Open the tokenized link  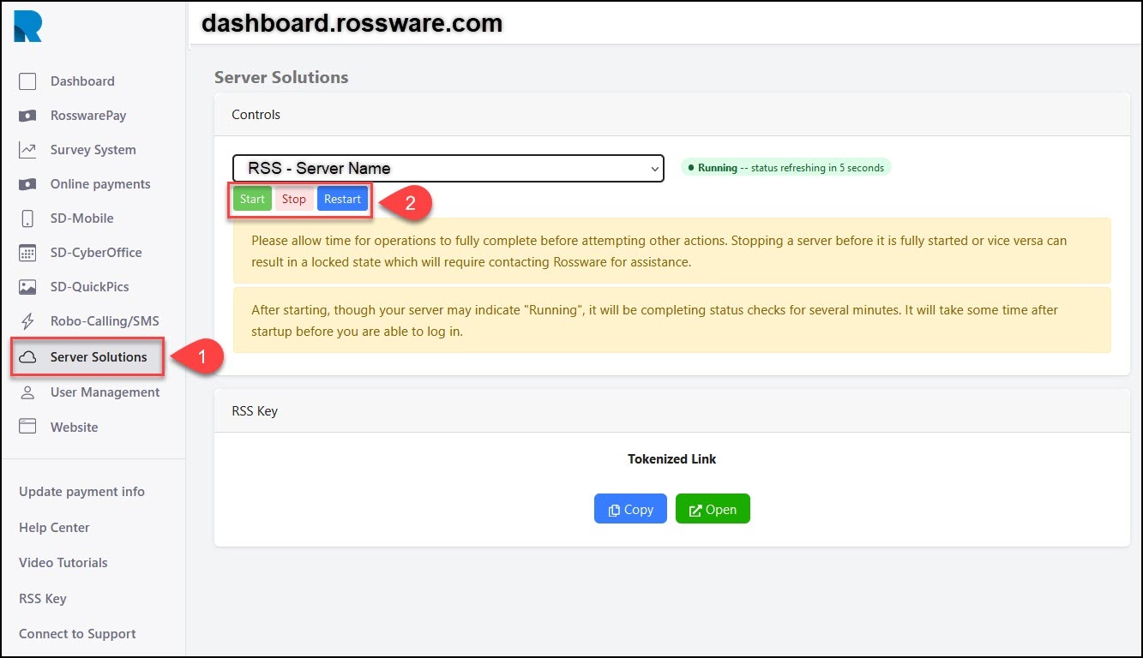[x=713, y=509]
